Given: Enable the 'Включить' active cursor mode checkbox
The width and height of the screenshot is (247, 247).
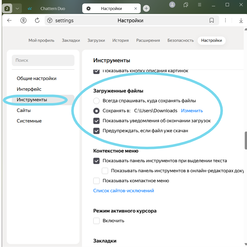Looking at the screenshot, I should (97, 221).
